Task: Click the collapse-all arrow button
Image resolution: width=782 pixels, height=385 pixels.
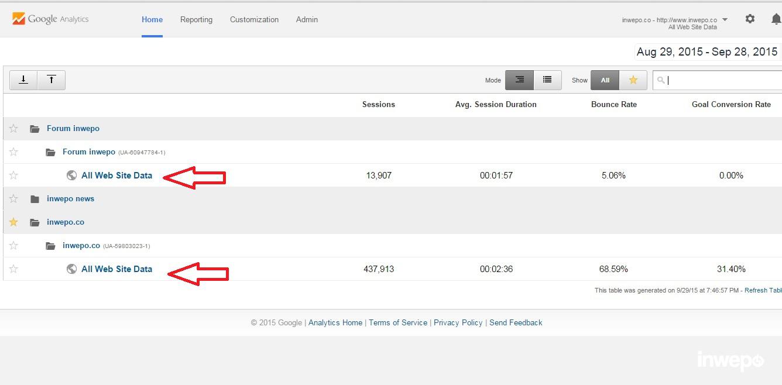Action: point(52,80)
